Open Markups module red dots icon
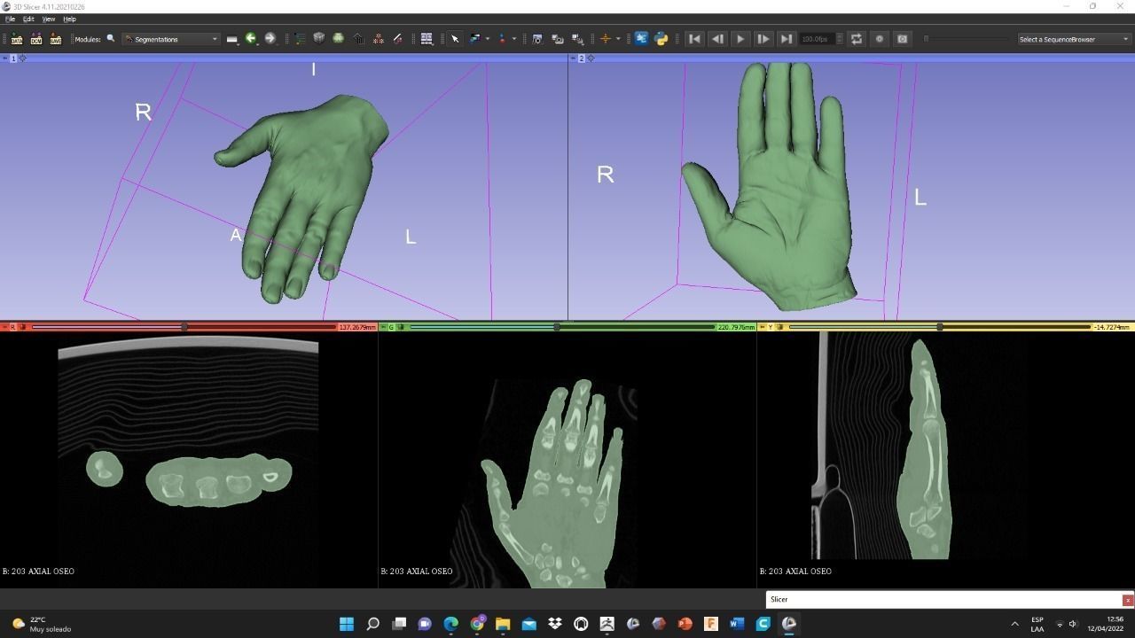This screenshot has height=638, width=1135. 378,39
